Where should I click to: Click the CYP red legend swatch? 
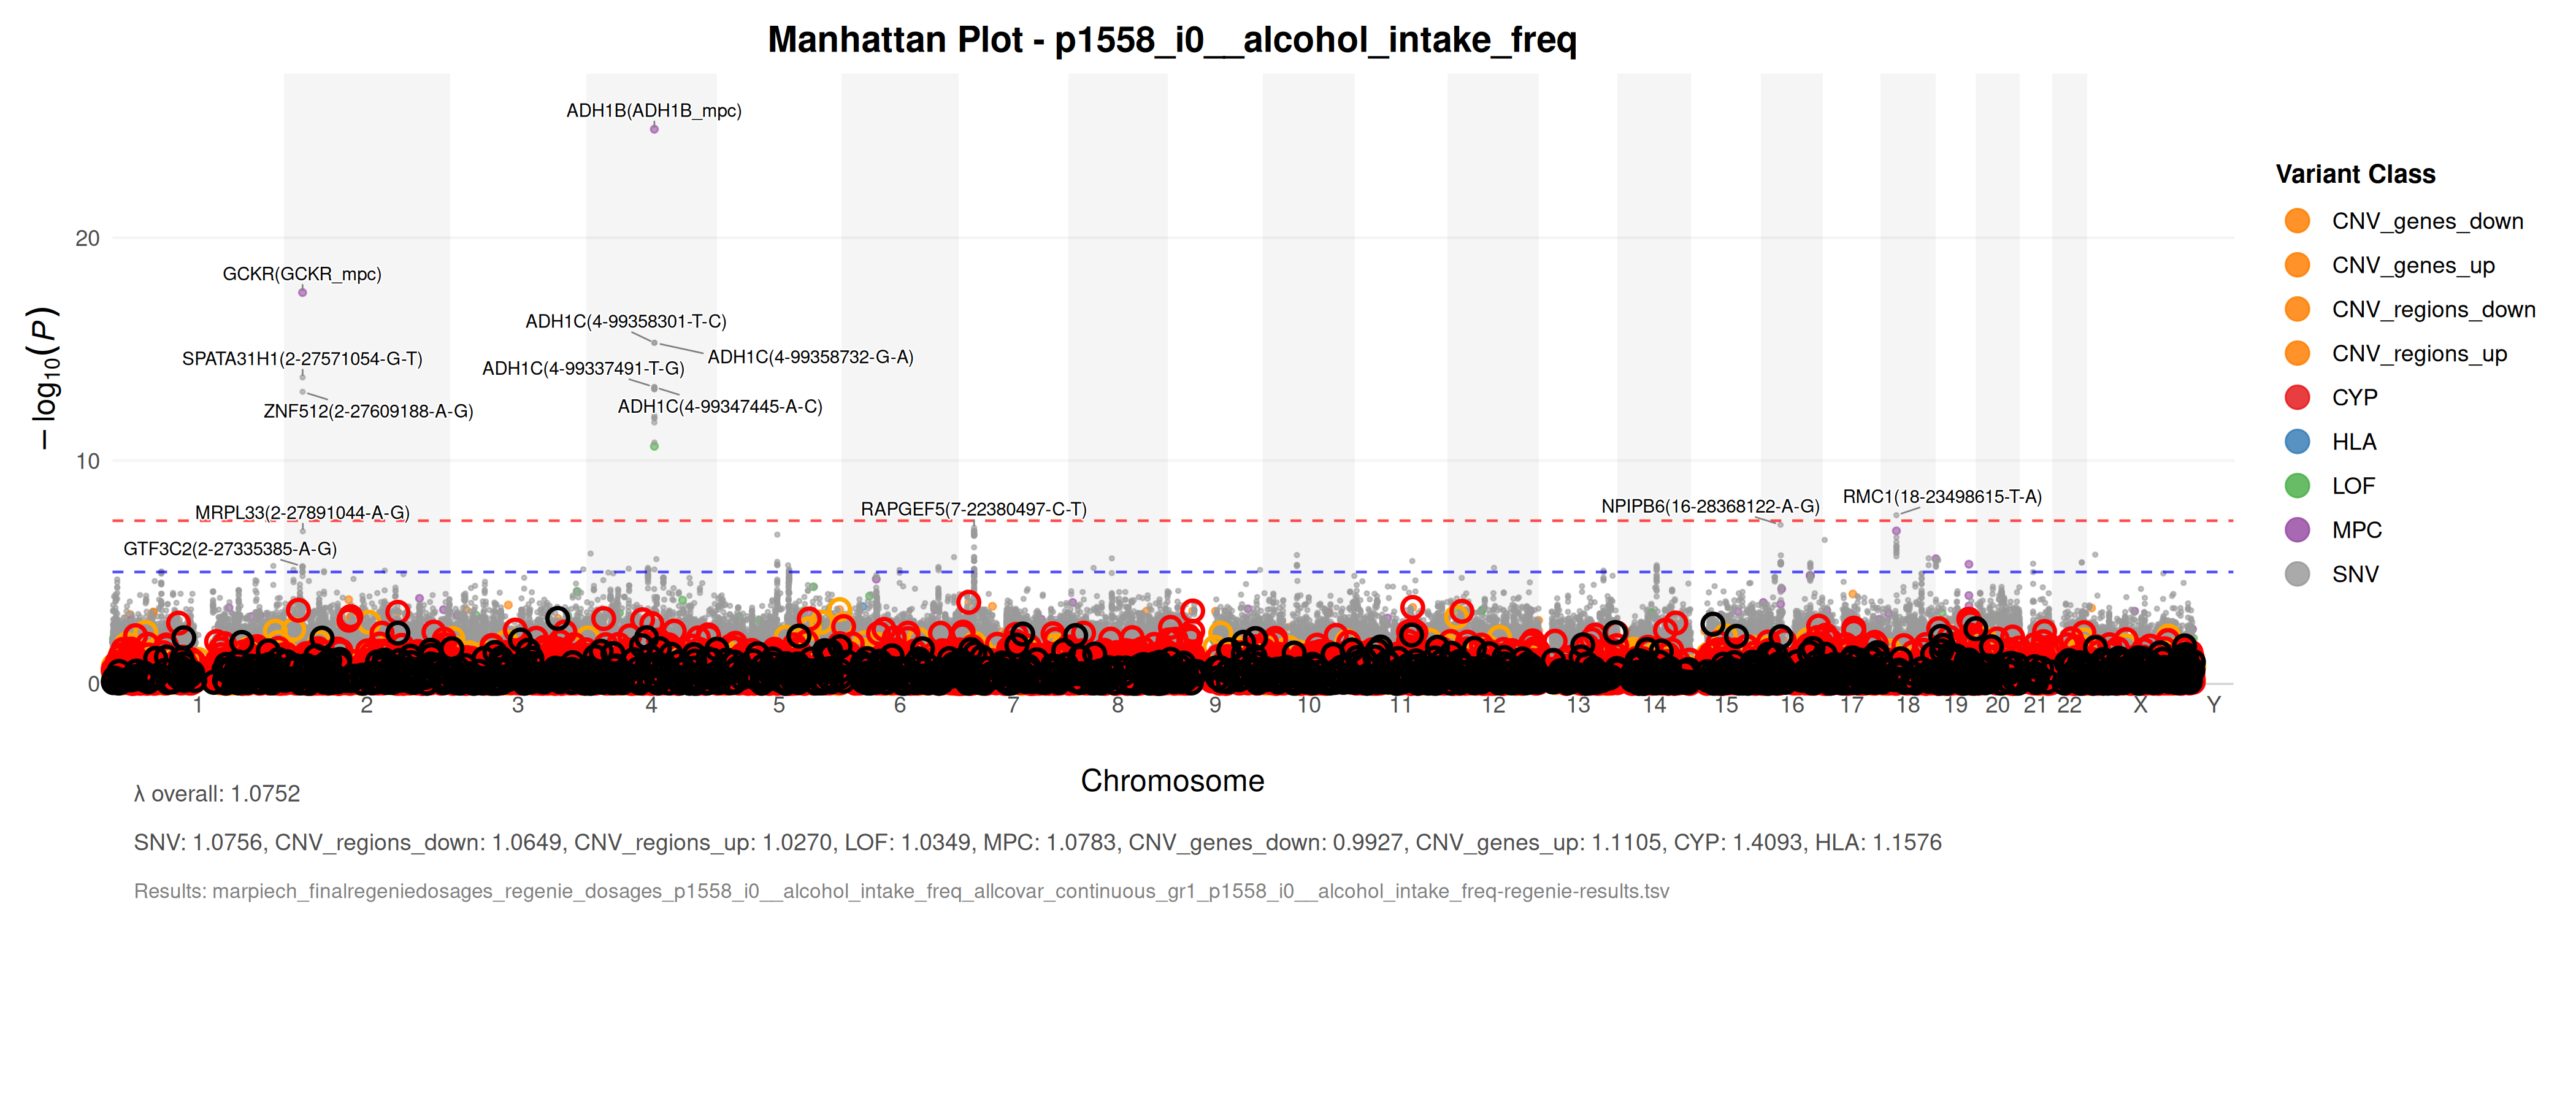coord(2297,398)
